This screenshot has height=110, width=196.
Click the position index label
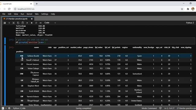pos(20,52)
